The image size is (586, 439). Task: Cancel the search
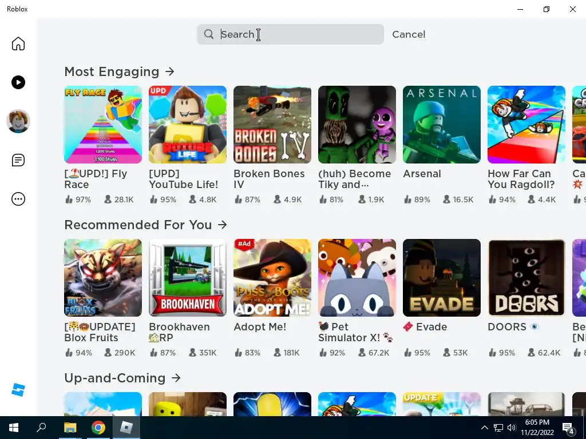coord(409,34)
